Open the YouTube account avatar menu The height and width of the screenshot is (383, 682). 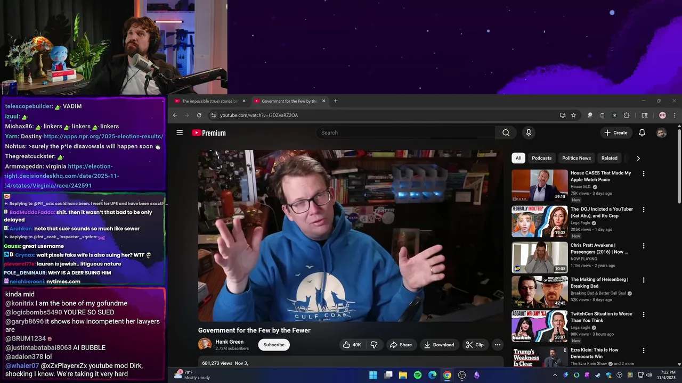[x=661, y=133]
